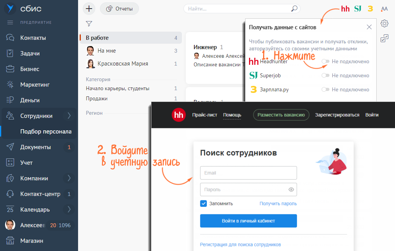Image resolution: width=395 pixels, height=251 pixels.
Task: Click the plus add vacancy button
Action: pos(89,9)
